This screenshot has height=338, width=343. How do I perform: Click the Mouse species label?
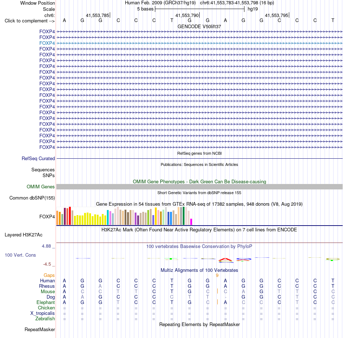point(48,292)
